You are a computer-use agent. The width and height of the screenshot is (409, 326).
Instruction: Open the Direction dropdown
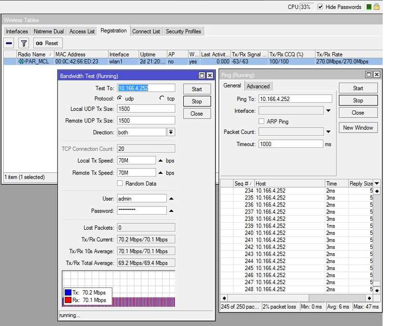[171, 132]
